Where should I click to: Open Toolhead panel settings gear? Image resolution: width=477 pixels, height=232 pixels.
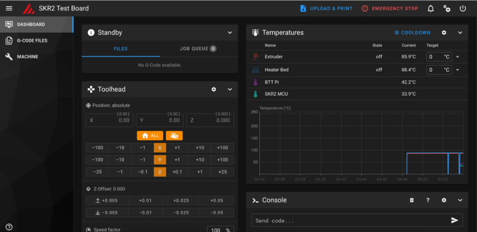[214, 89]
